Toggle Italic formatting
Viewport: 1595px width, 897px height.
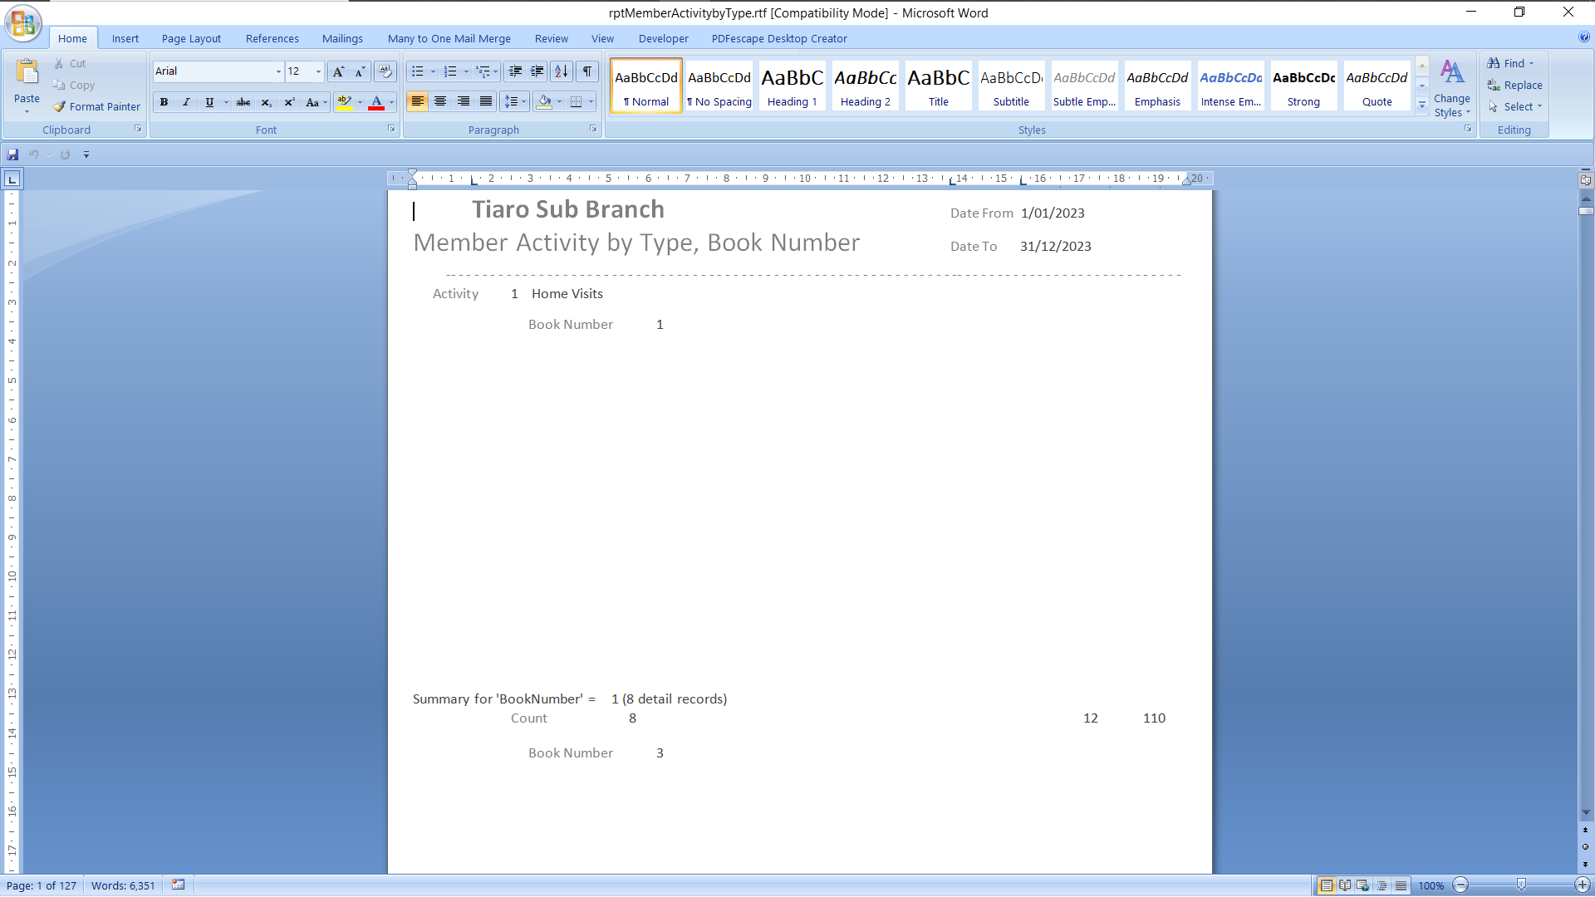coord(186,102)
